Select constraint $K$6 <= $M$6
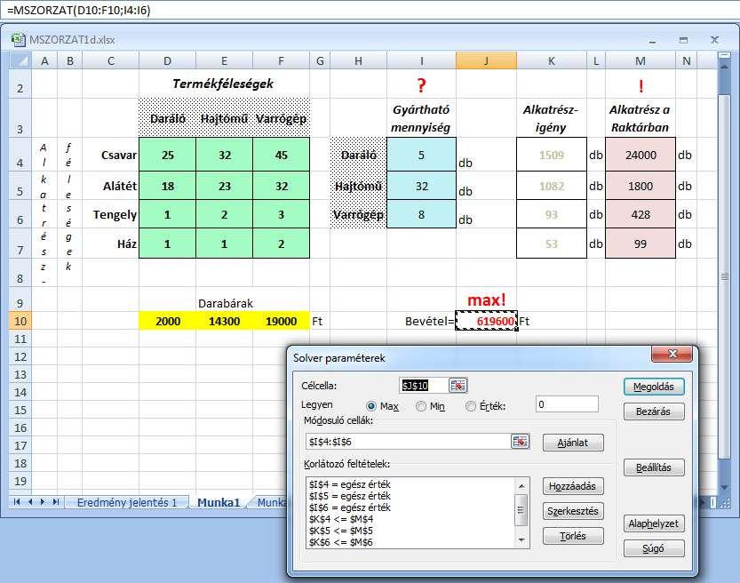Screen dimensions: 740x583 point(341,542)
